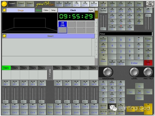
Task: Click the Level encoder knob
Action: [134, 72]
